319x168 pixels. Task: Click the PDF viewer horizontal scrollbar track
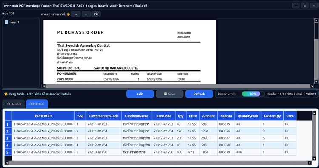click(x=178, y=86)
